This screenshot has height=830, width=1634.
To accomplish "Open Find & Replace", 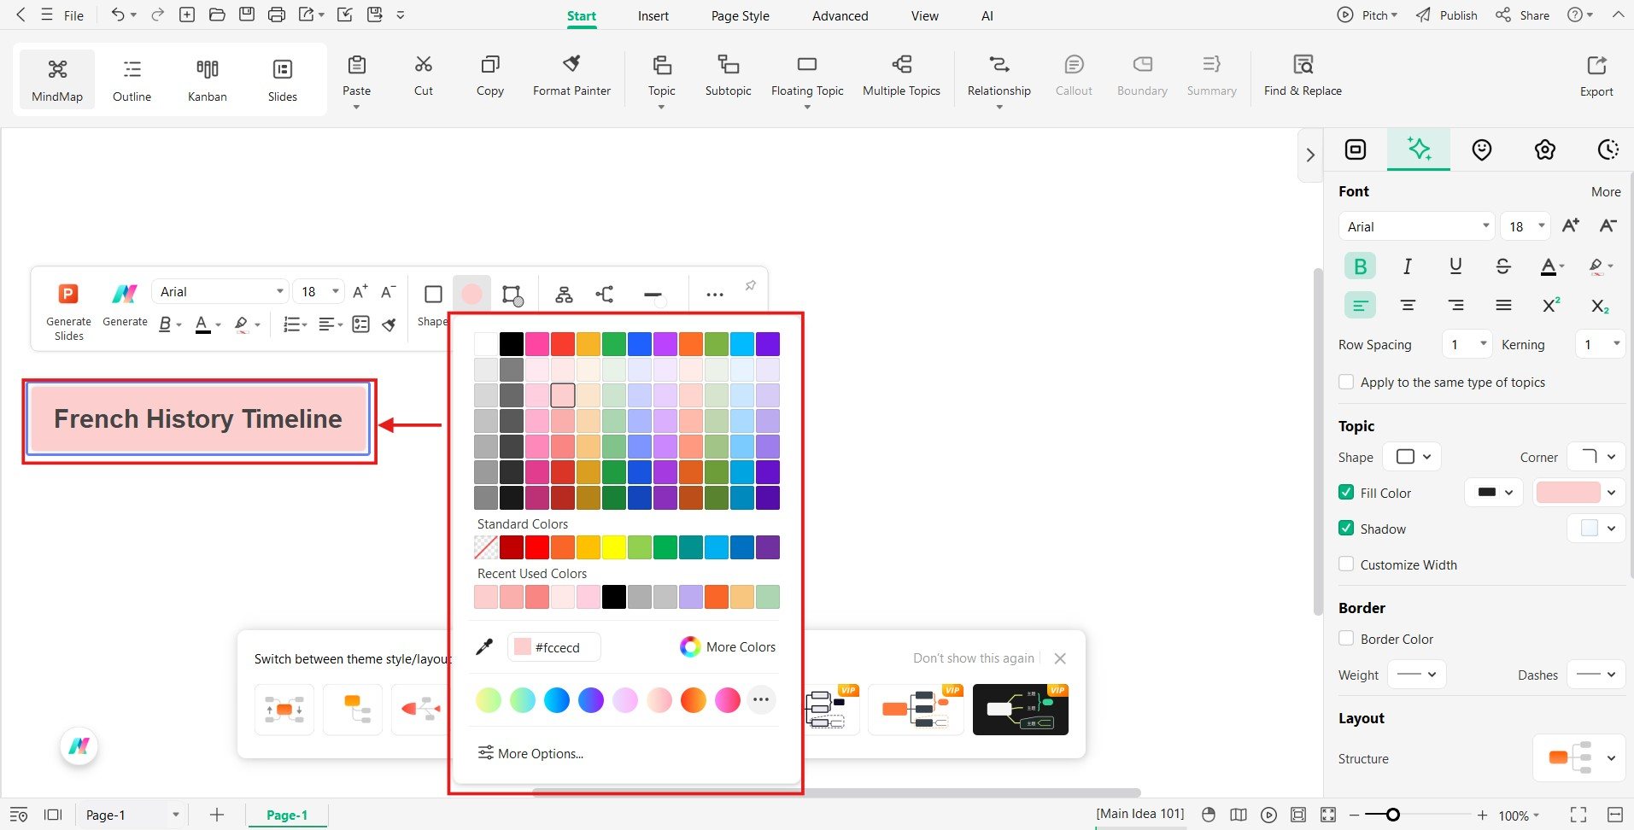I will coord(1302,75).
